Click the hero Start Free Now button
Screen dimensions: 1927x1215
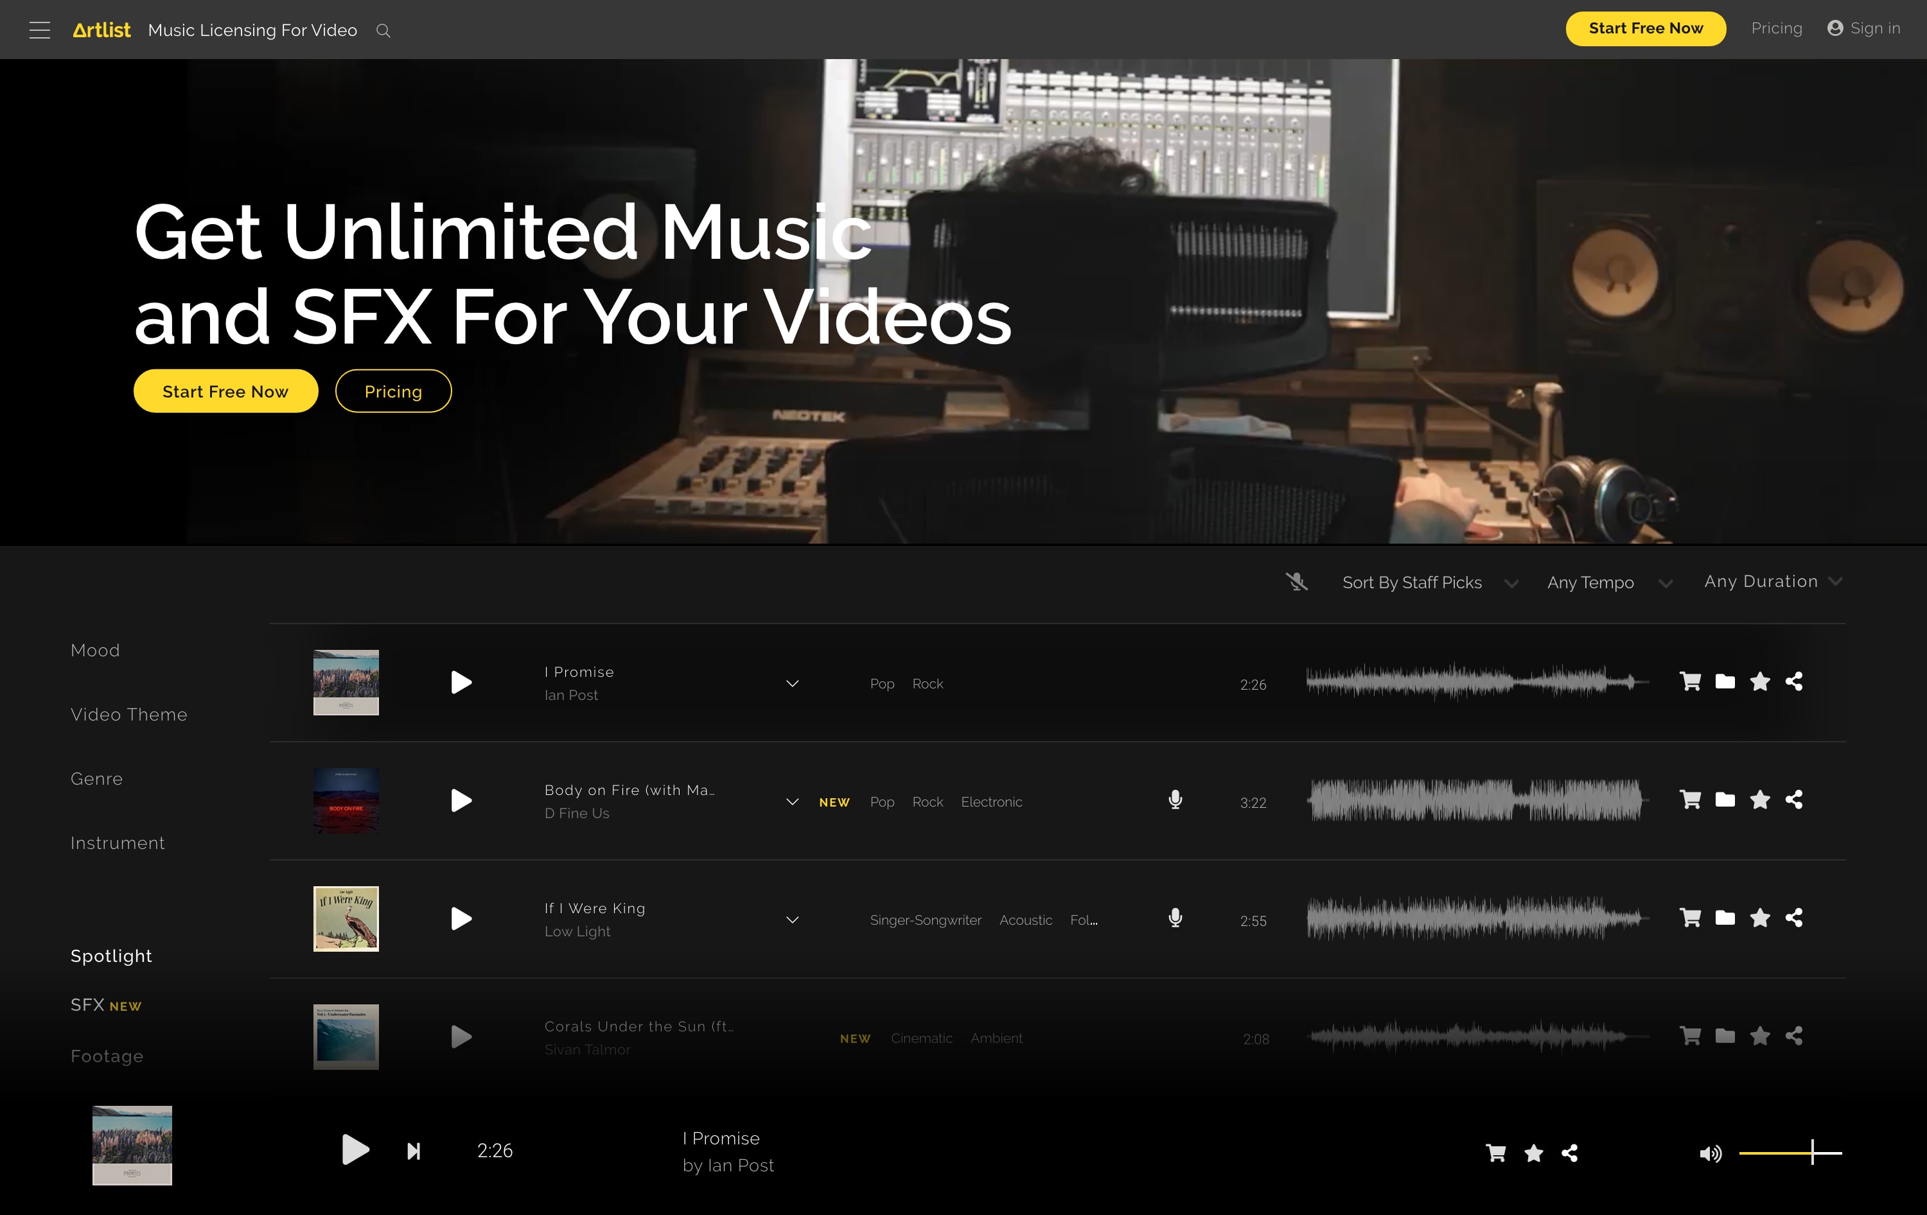tap(225, 391)
